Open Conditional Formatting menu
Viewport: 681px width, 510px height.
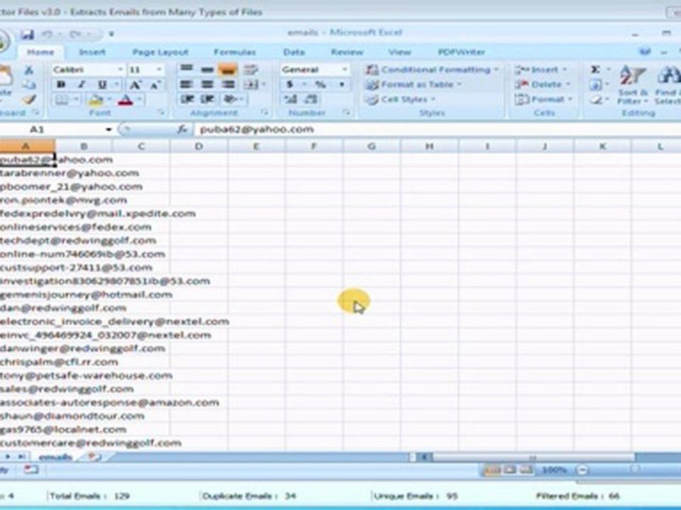432,70
